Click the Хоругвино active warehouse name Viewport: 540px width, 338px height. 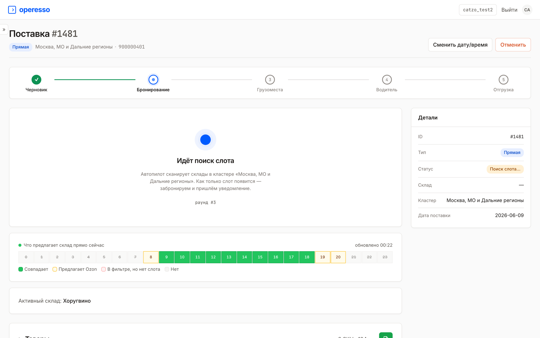[77, 301]
